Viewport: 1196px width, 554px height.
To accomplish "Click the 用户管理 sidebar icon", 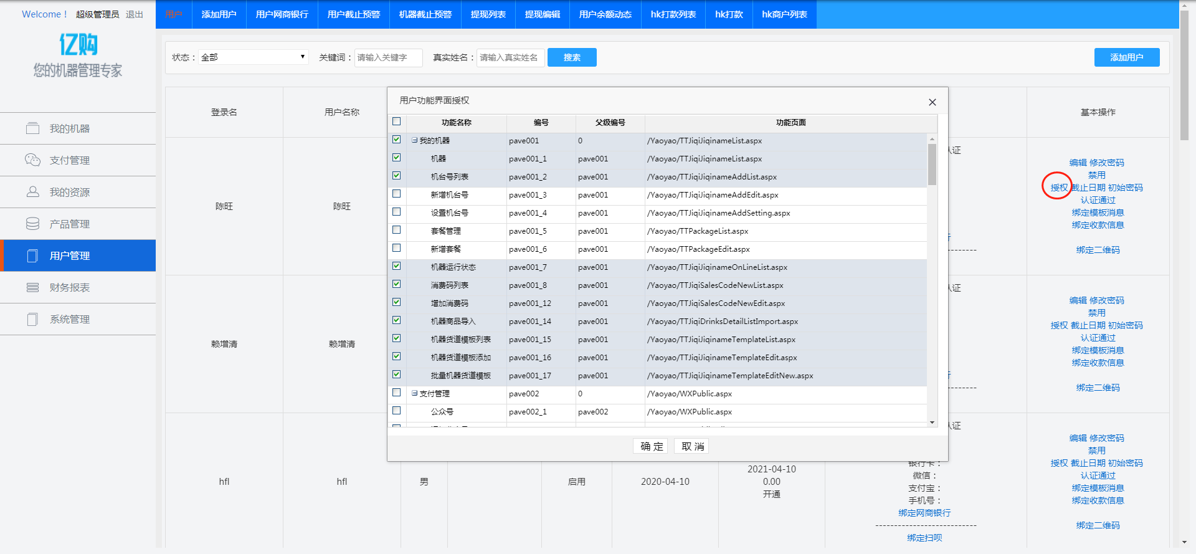I will tap(32, 256).
